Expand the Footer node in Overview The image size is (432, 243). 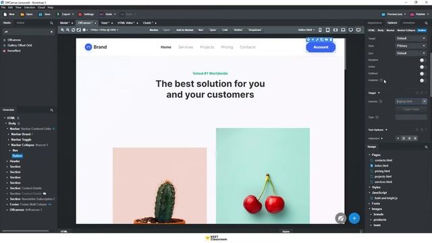pos(7,205)
